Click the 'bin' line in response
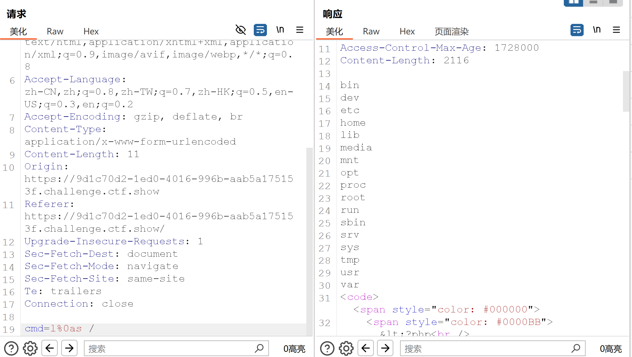Screen dimensions: 632x357 350,85
